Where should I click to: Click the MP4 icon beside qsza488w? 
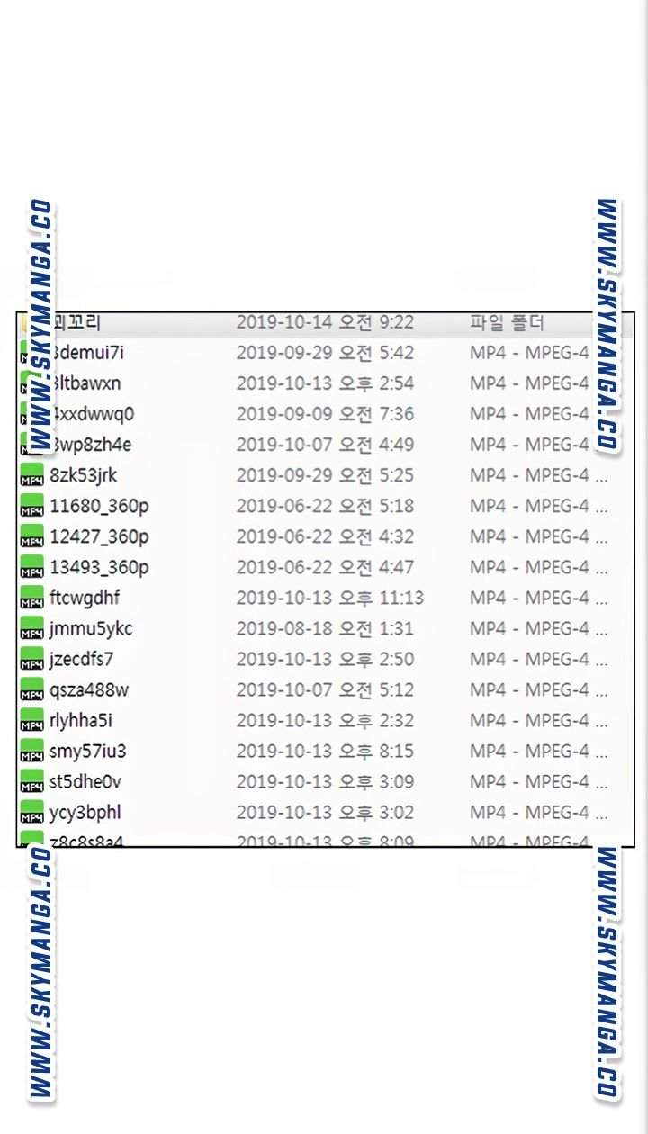(x=31, y=690)
